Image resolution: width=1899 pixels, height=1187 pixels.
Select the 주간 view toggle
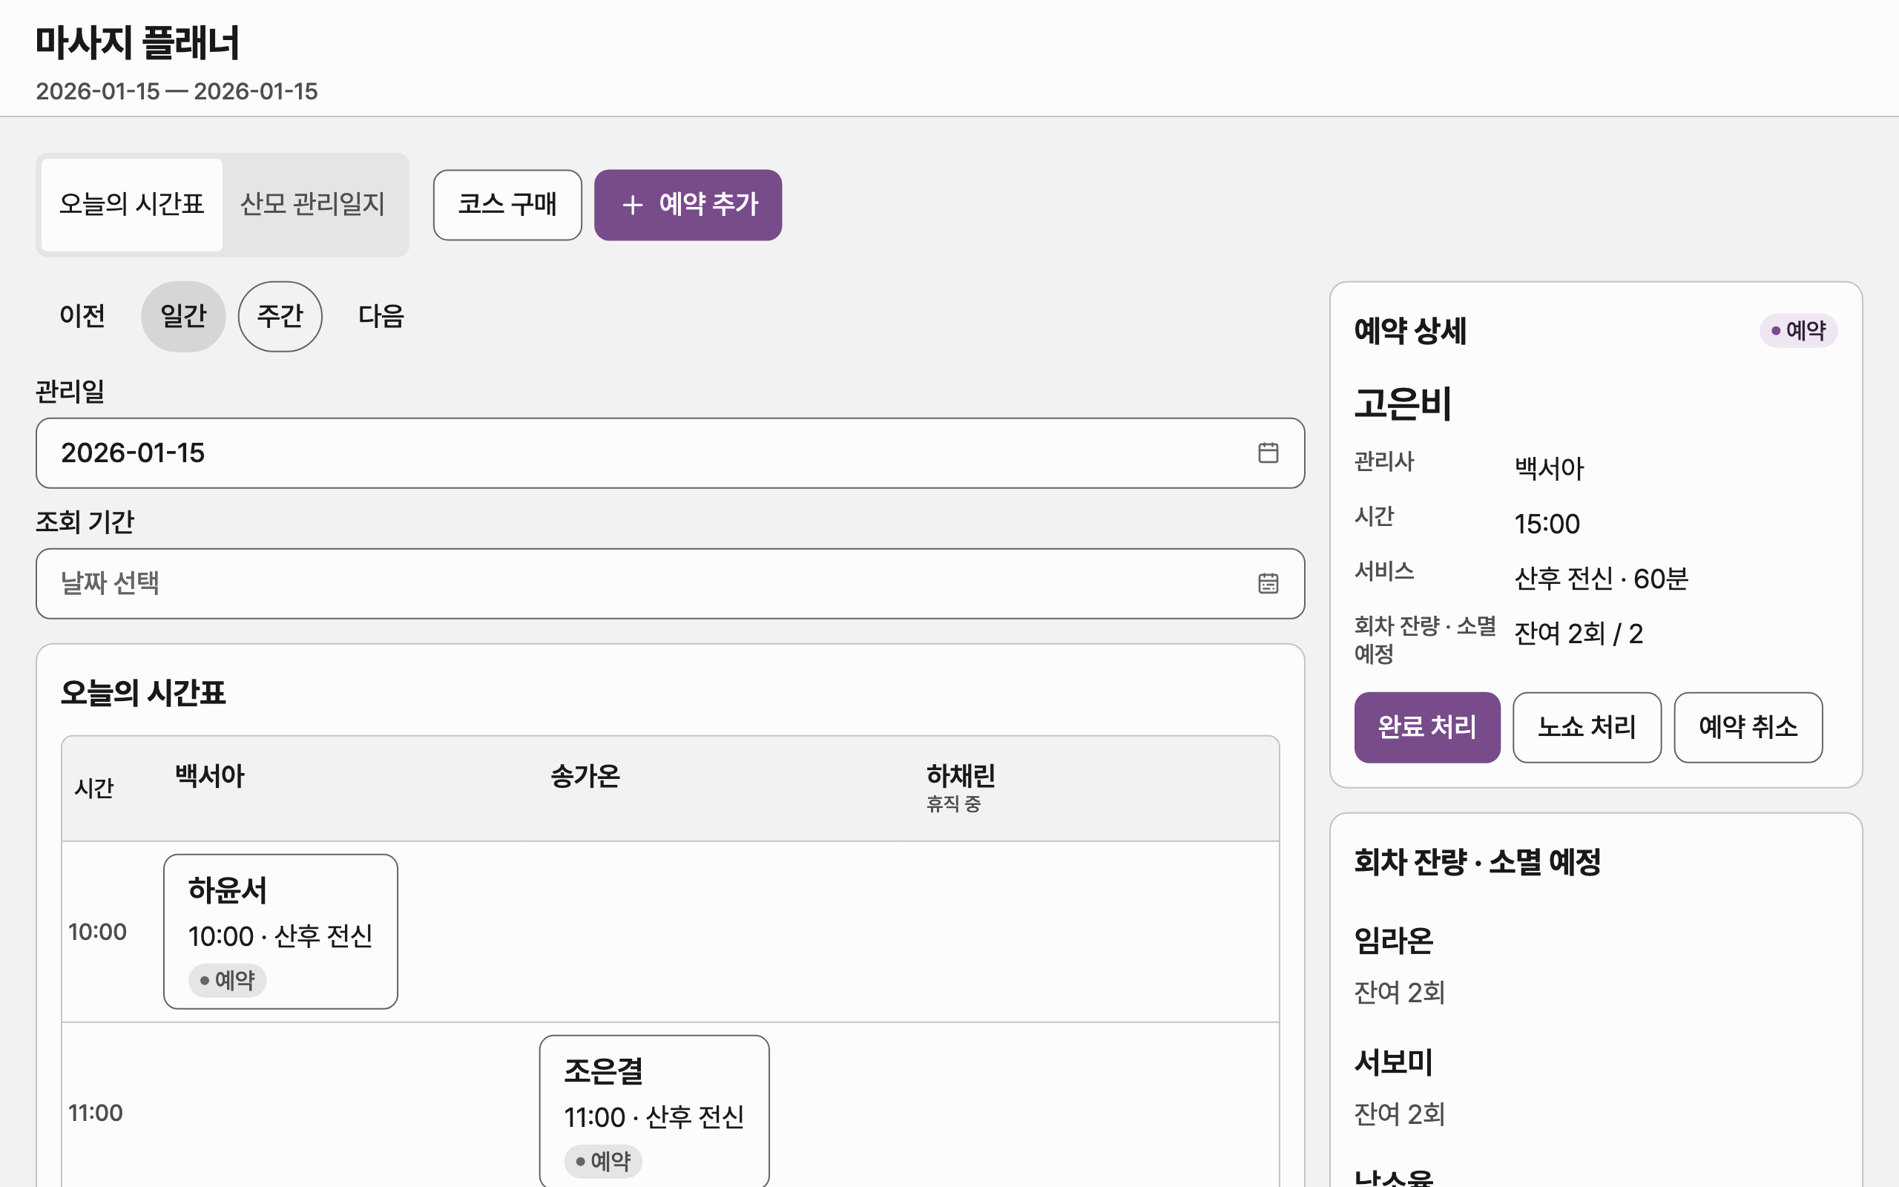280,316
